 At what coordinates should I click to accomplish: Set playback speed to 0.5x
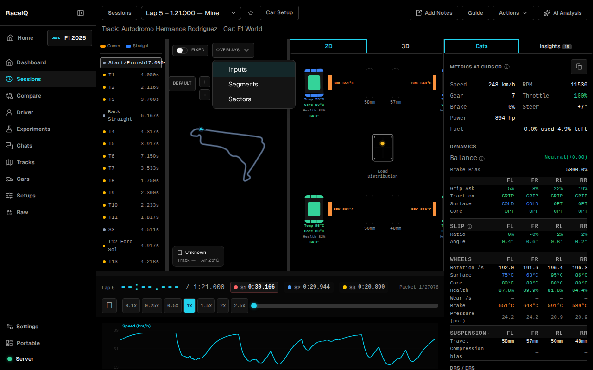173,306
